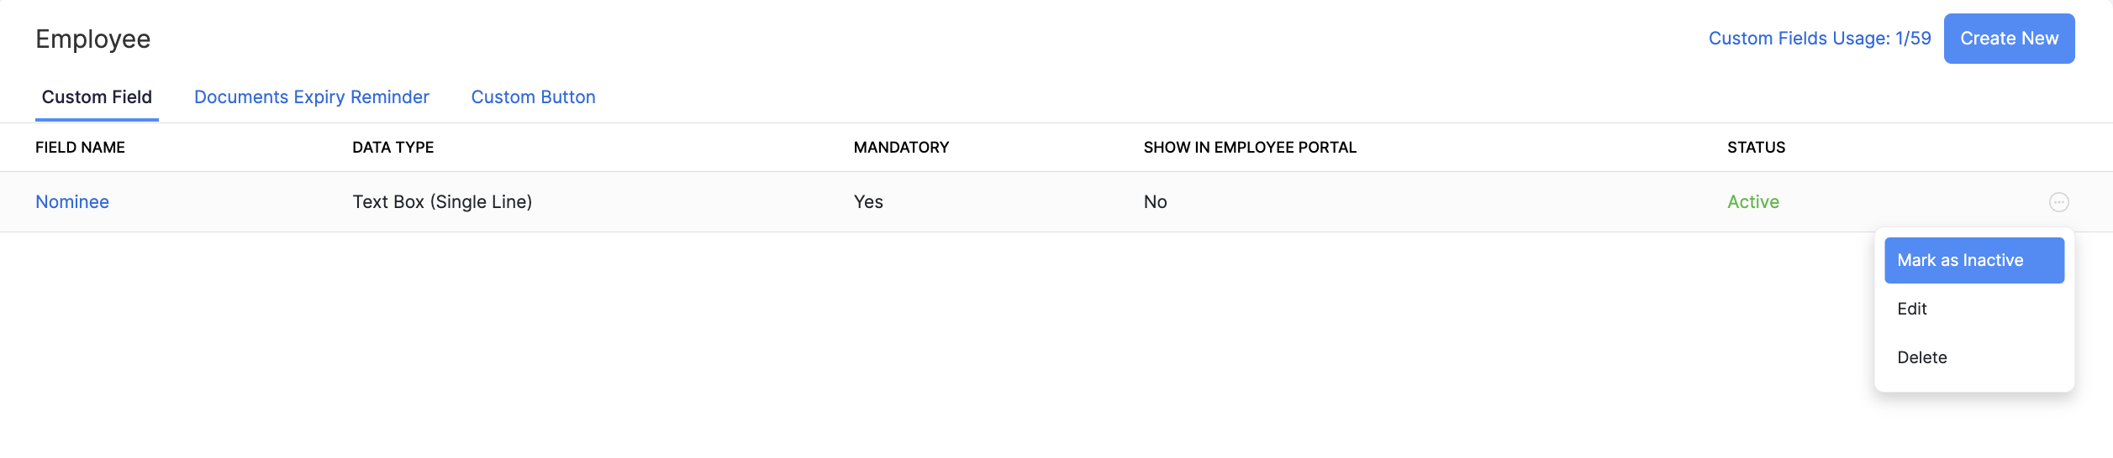The image size is (2113, 458).
Task: Click the FIELD NAME column header
Action: [80, 148]
